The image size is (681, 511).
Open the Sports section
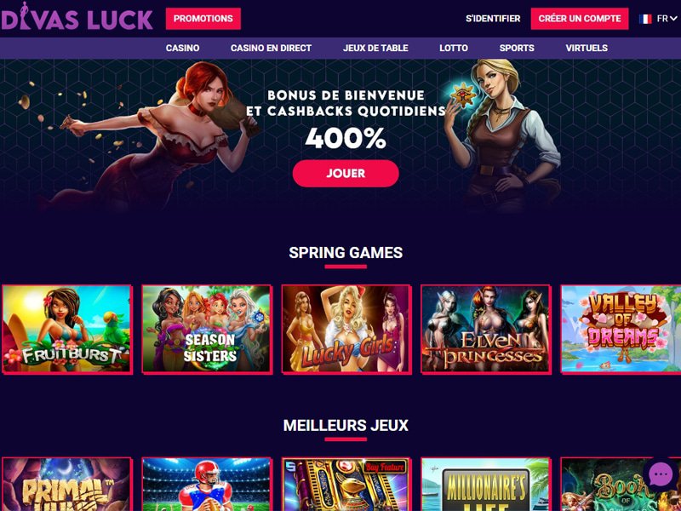(x=517, y=48)
